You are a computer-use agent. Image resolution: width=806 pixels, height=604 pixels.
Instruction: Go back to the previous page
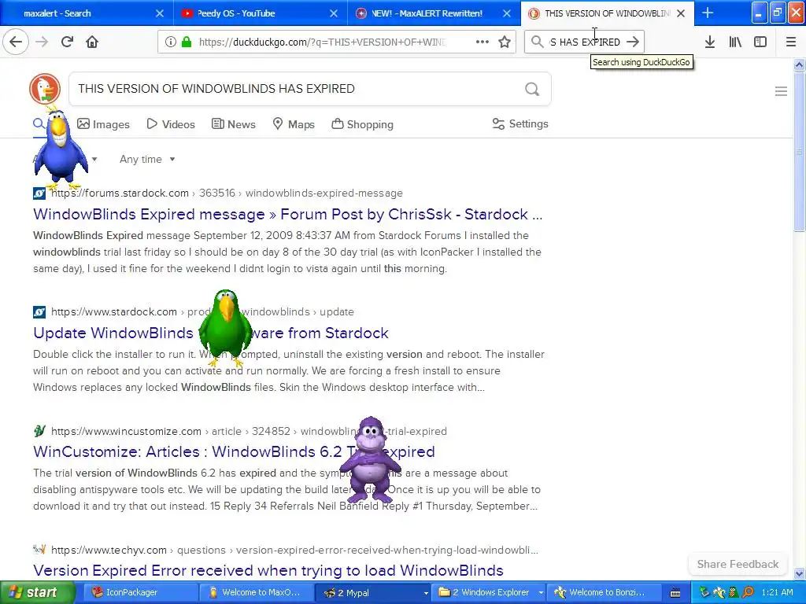click(16, 42)
